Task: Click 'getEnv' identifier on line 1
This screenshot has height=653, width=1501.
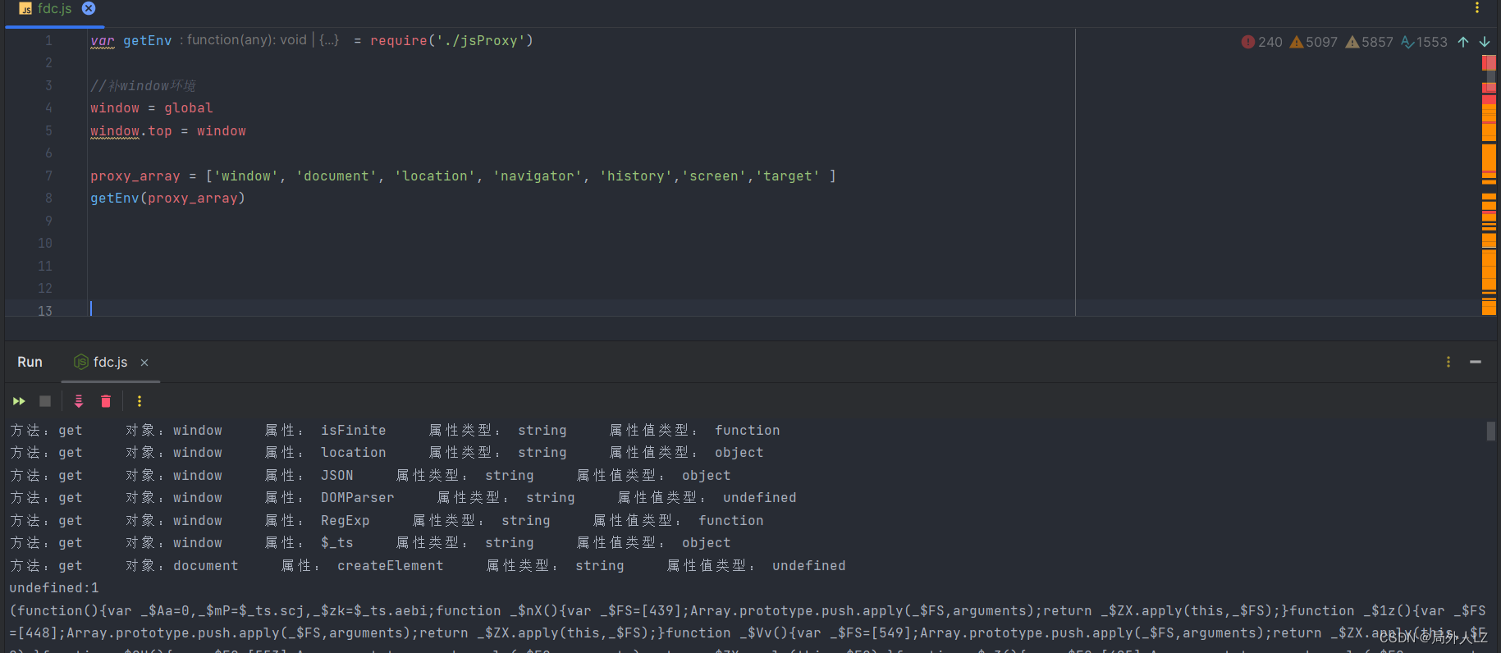Action: click(x=148, y=40)
